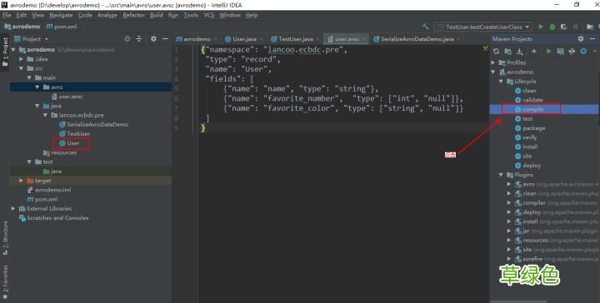
Task: Select the TestUser class in the project tree
Action: point(75,134)
